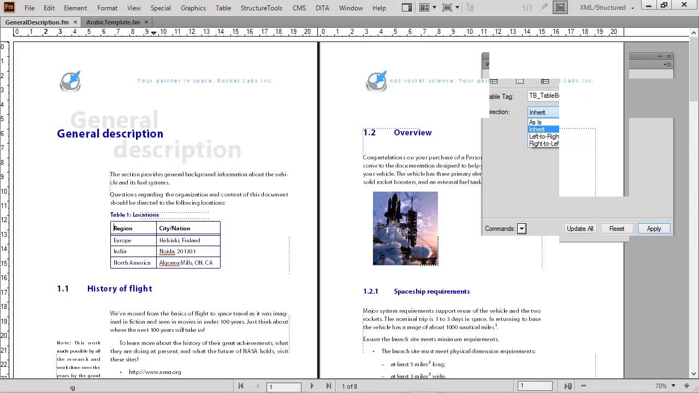
Task: Open the Table menu
Action: coord(223,8)
